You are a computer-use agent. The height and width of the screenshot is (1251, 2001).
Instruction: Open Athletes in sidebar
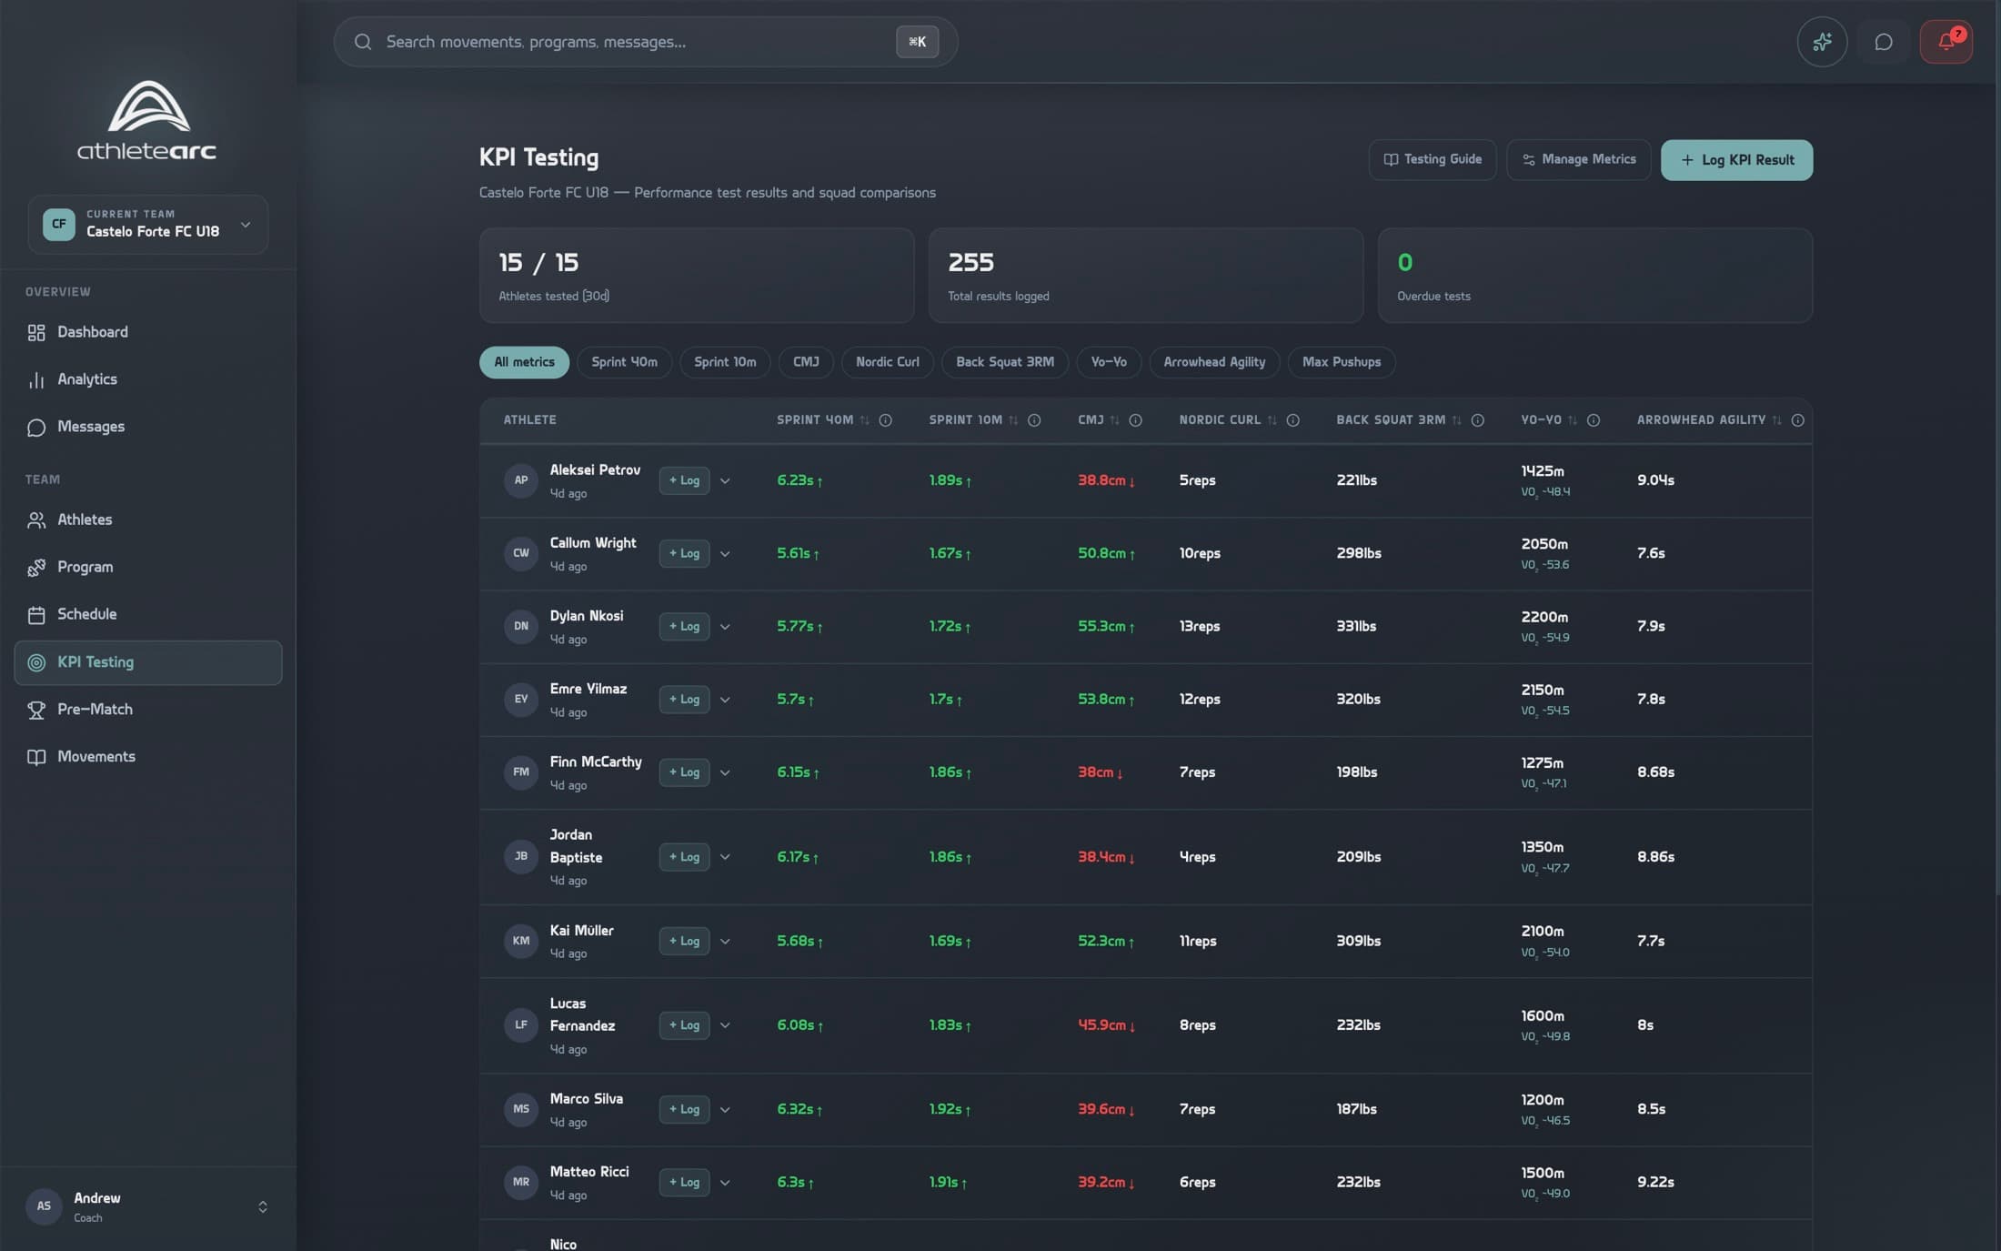click(x=148, y=520)
